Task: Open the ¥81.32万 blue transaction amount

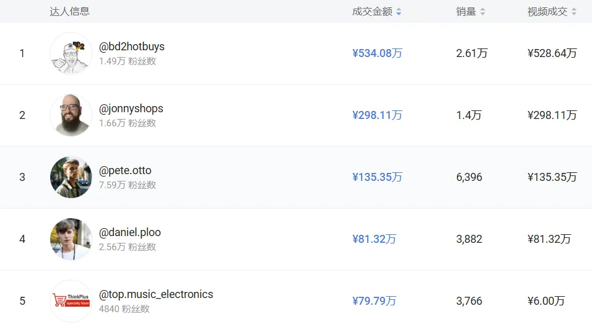Action: (x=374, y=239)
